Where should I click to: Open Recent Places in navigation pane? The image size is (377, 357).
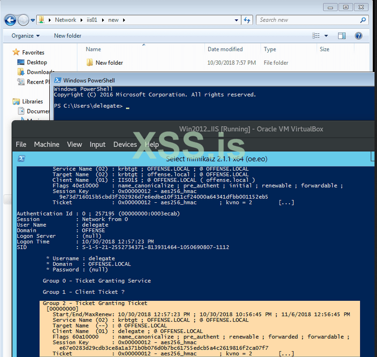coord(38,82)
